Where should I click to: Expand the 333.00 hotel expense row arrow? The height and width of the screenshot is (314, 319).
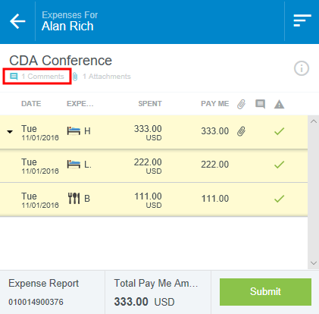click(x=10, y=132)
